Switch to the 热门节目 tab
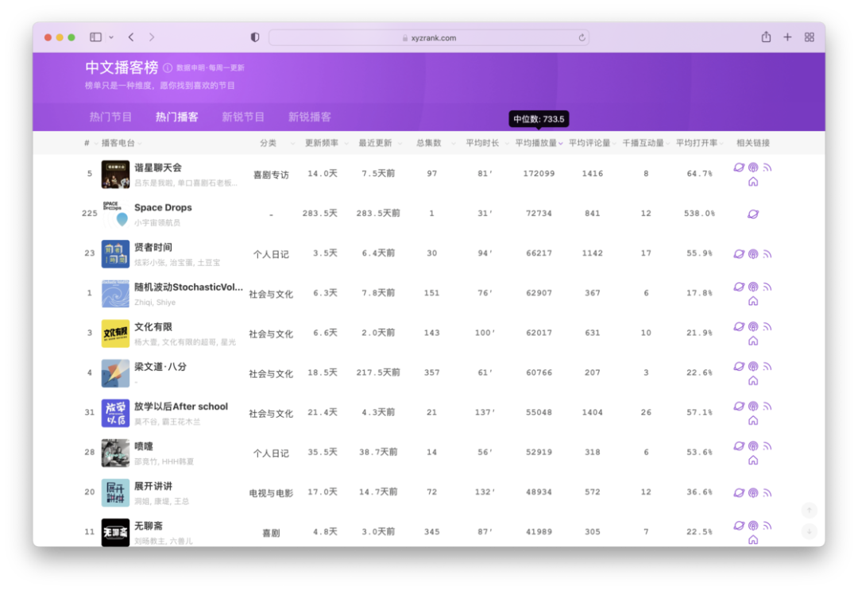The image size is (858, 590). click(110, 117)
